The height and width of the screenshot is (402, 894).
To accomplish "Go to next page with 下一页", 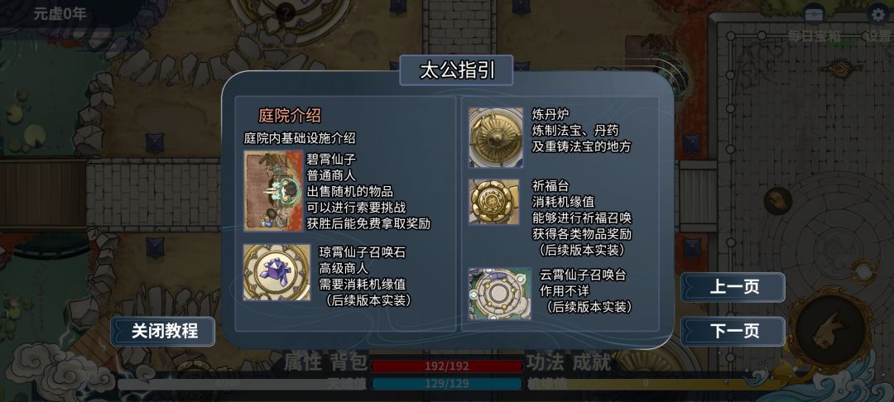I will 733,332.
